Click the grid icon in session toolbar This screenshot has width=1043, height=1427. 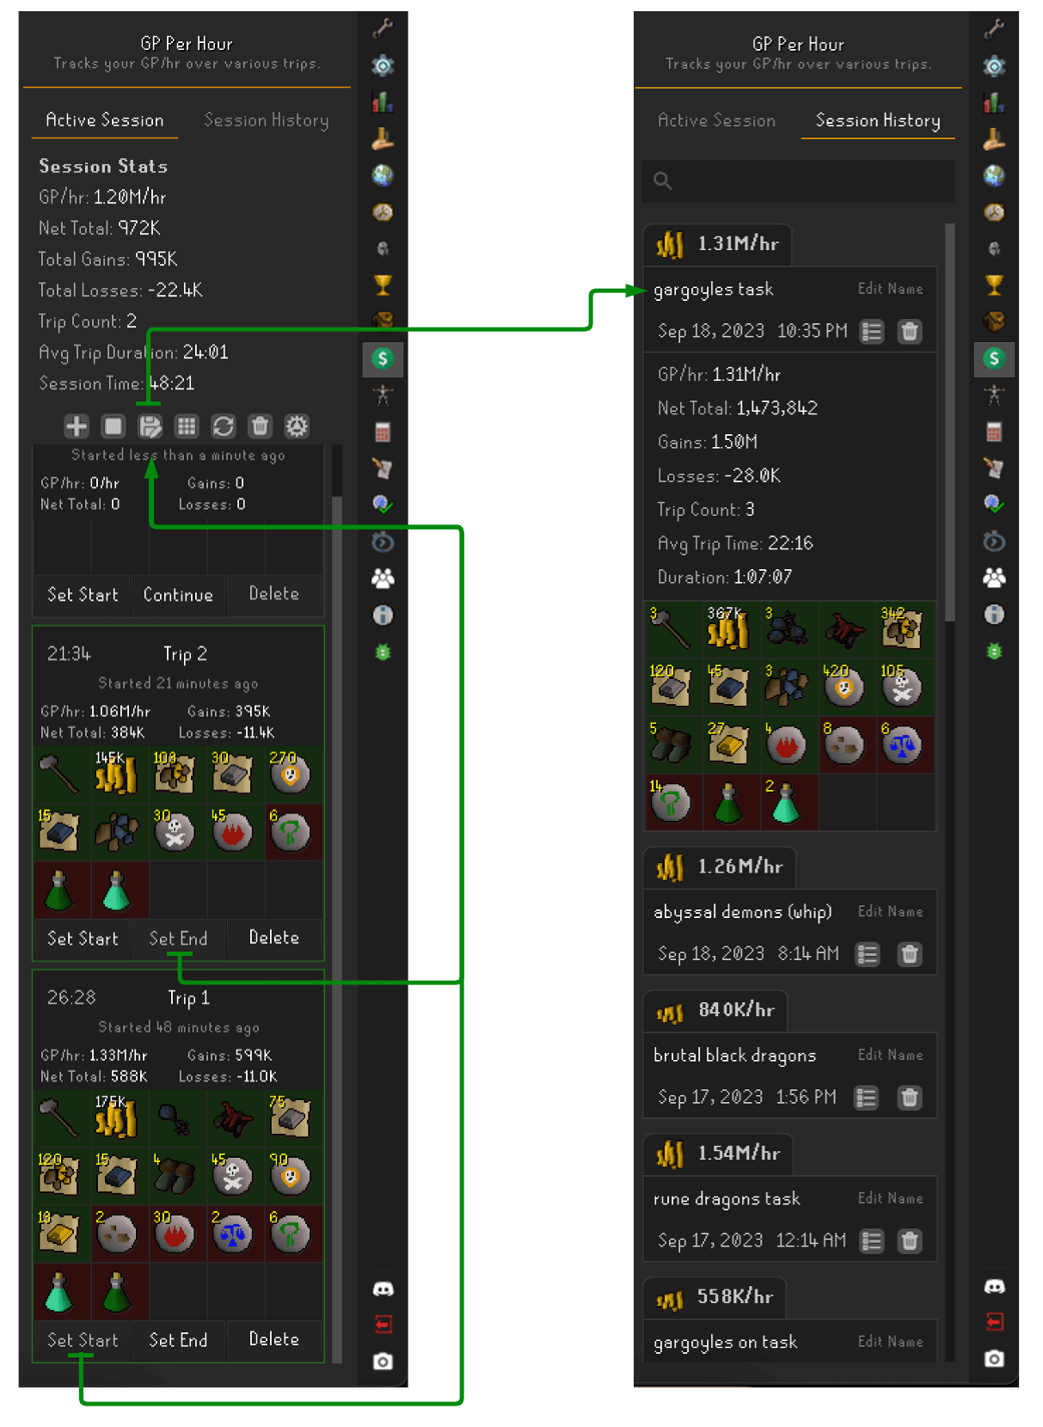[x=187, y=426]
